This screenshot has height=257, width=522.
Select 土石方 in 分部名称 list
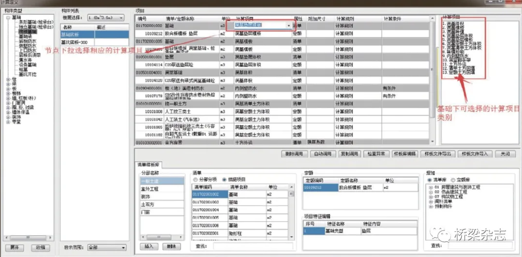(162, 204)
